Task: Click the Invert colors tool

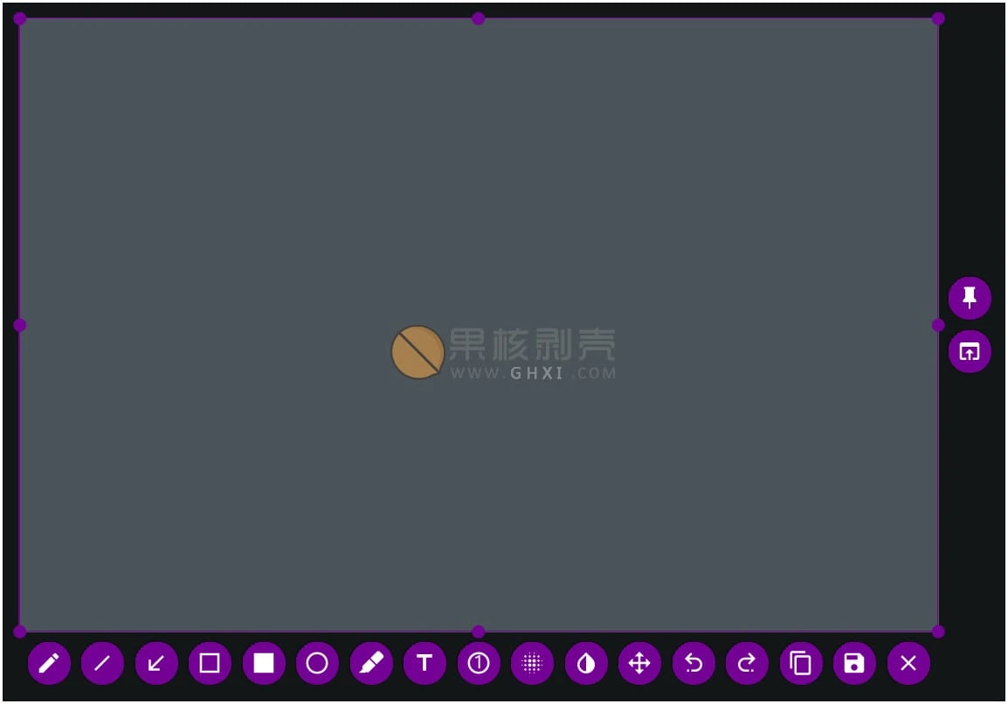Action: pyautogui.click(x=586, y=664)
